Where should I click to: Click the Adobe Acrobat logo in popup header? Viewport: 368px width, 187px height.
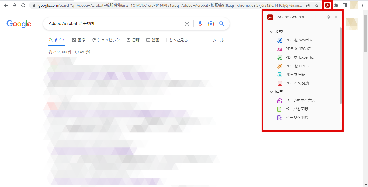[270, 17]
